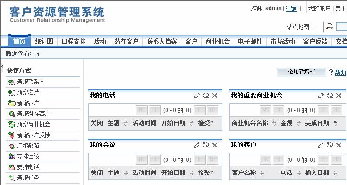Collapse the left shortcuts sidebar
Screen dimensions: 347x185
2,68
